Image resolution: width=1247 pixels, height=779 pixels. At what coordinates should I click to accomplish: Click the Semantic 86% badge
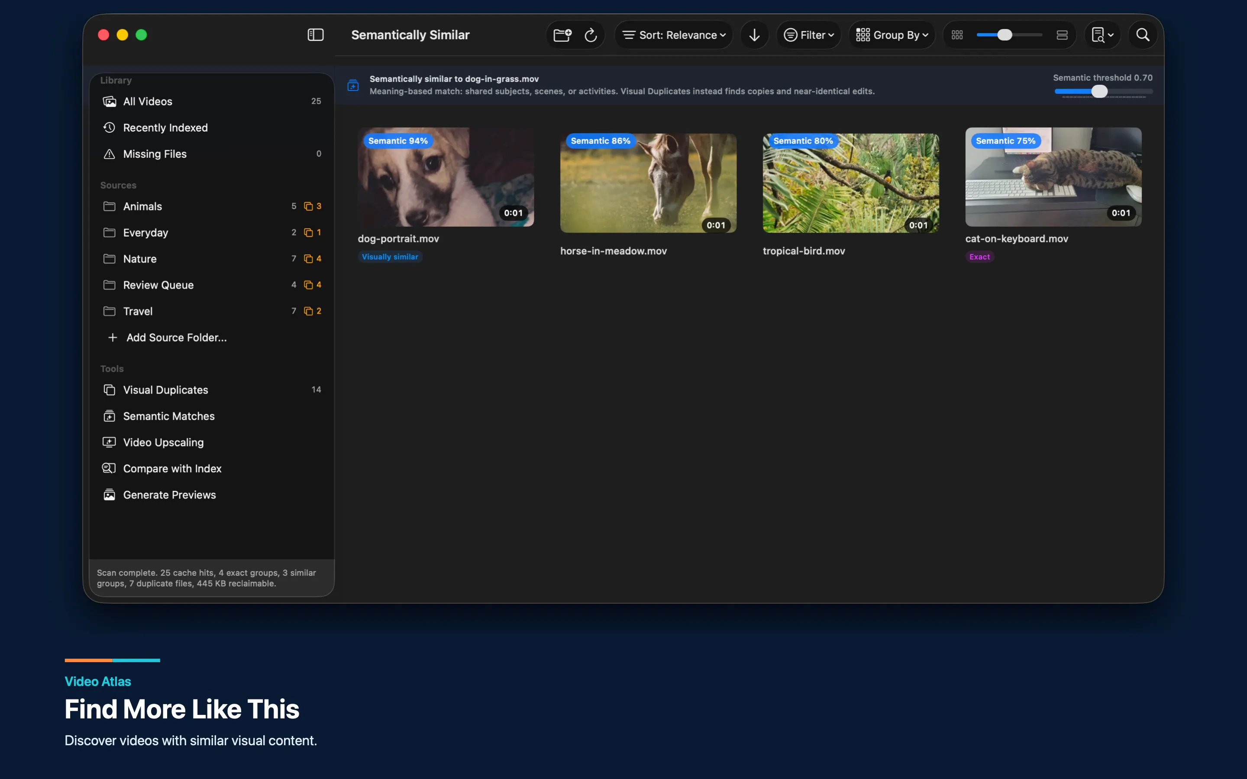(600, 141)
